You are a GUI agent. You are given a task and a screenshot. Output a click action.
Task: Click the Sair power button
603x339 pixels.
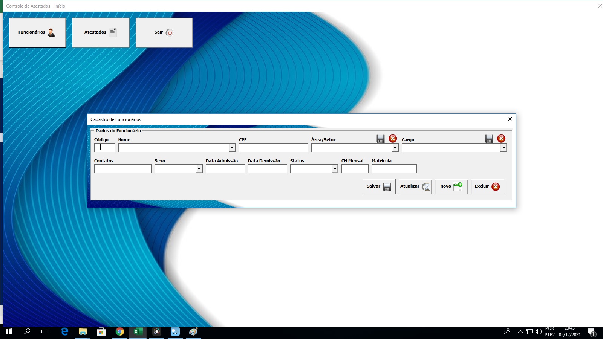point(164,32)
